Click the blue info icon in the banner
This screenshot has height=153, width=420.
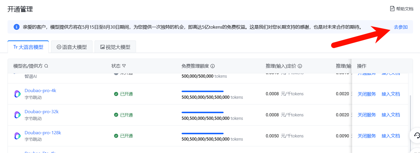tap(17, 27)
